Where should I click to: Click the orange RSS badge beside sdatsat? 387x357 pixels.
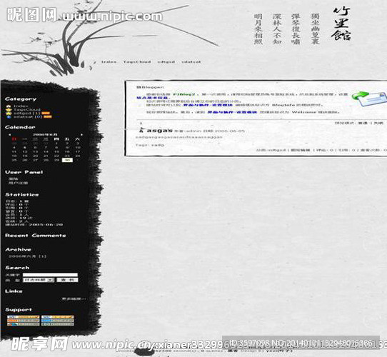point(48,117)
